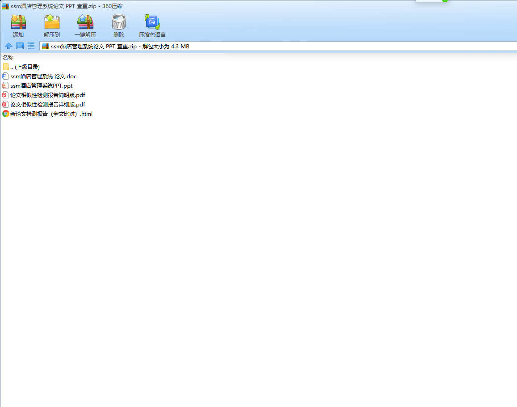Click the window title ssm酒店管理系统论文 PPT 查重.zip
517x407 pixels.
click(67, 6)
